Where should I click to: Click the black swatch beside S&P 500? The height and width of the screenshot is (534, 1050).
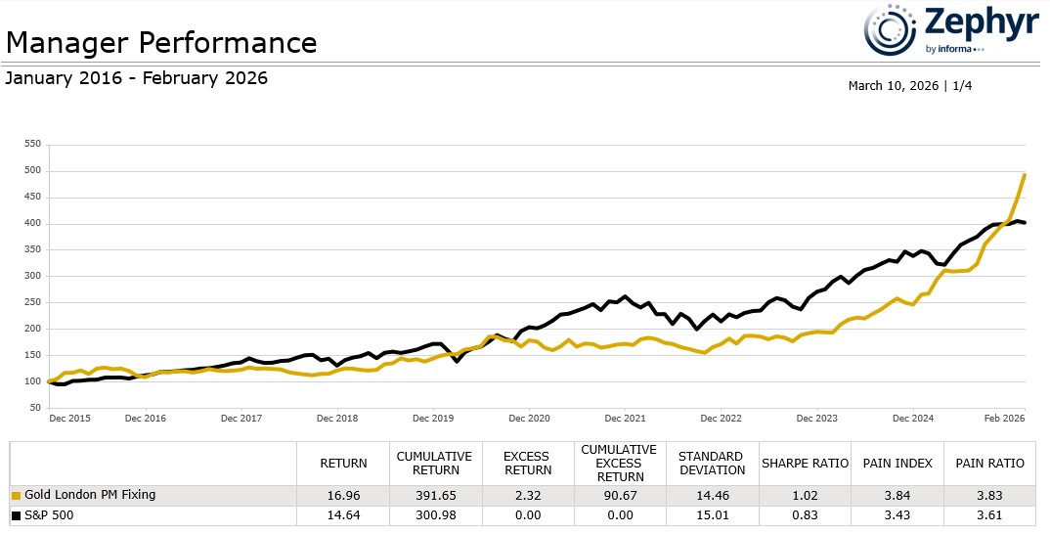point(17,515)
